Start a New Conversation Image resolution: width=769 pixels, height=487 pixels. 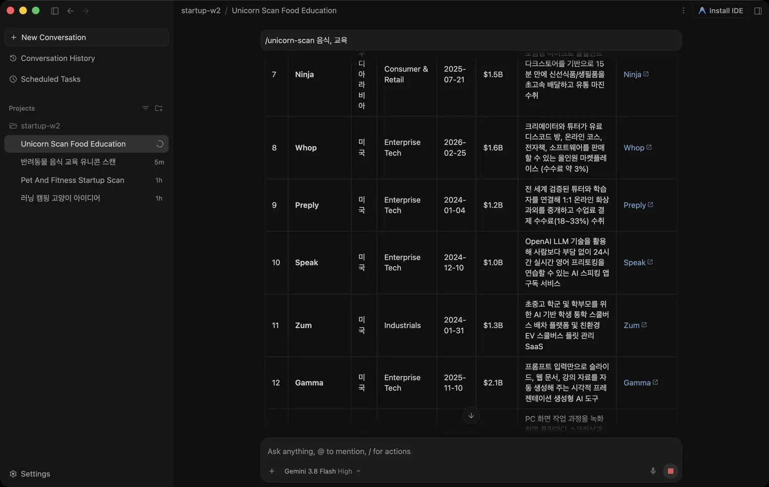coord(86,37)
